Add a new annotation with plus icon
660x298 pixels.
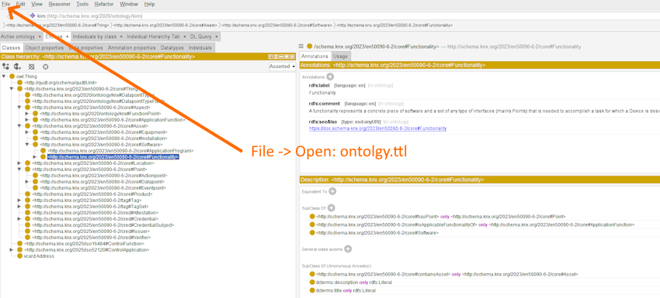[x=330, y=77]
